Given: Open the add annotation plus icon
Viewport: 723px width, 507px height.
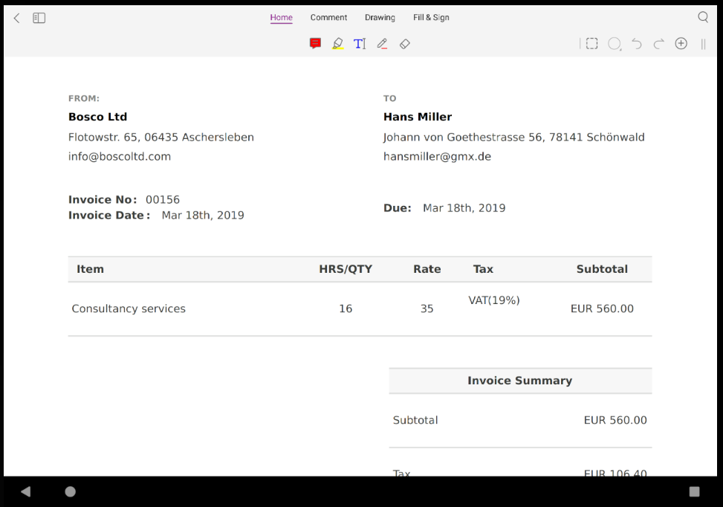Looking at the screenshot, I should (x=681, y=43).
